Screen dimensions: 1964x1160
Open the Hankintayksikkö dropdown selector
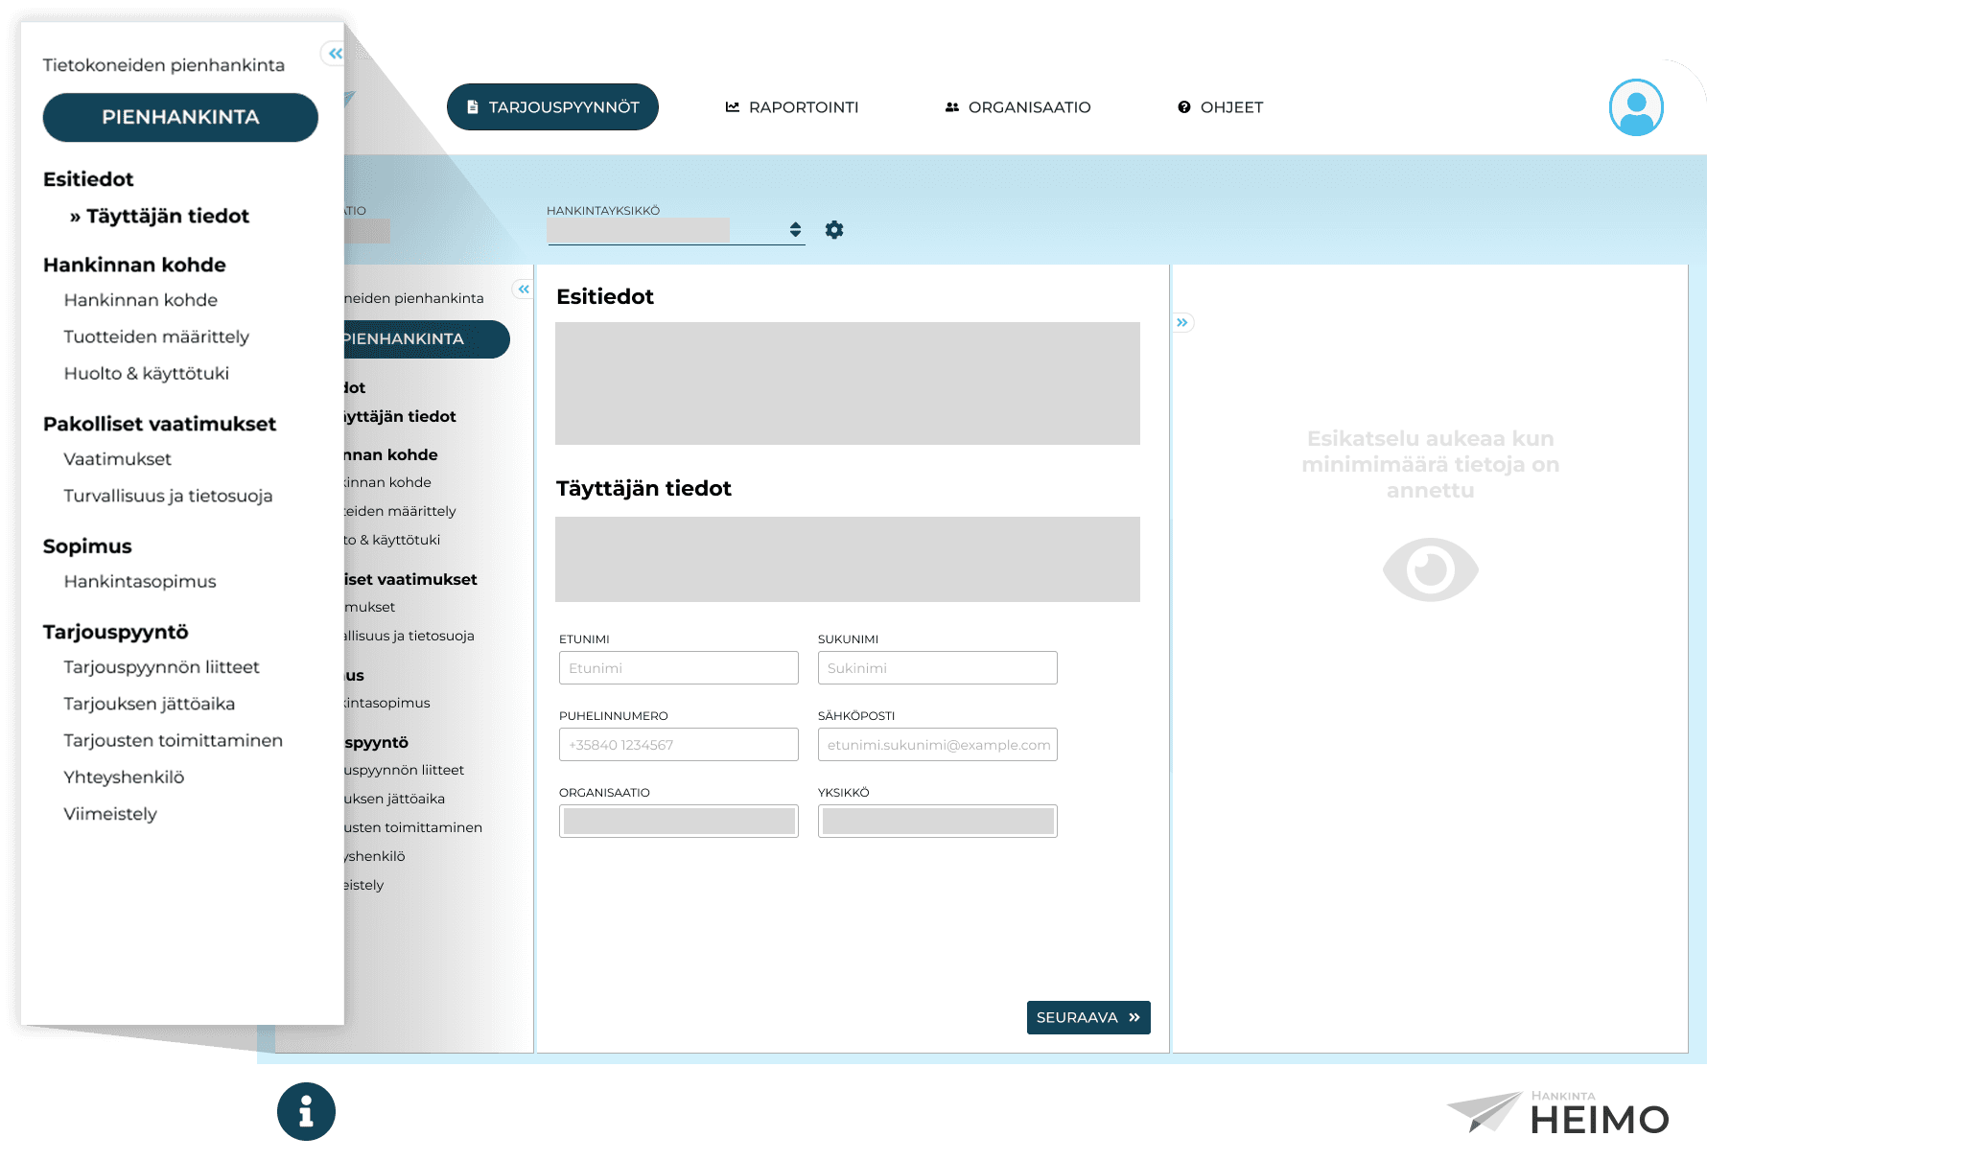[676, 230]
